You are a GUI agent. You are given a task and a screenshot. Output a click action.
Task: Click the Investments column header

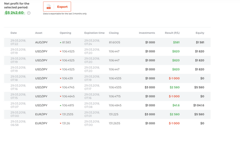(147, 33)
